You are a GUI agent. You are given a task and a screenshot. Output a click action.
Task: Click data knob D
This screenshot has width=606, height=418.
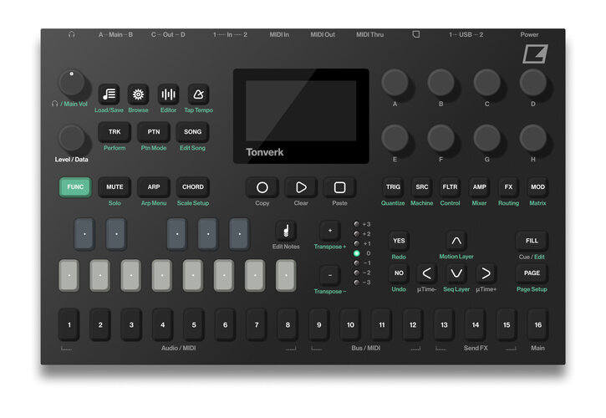pyautogui.click(x=533, y=83)
